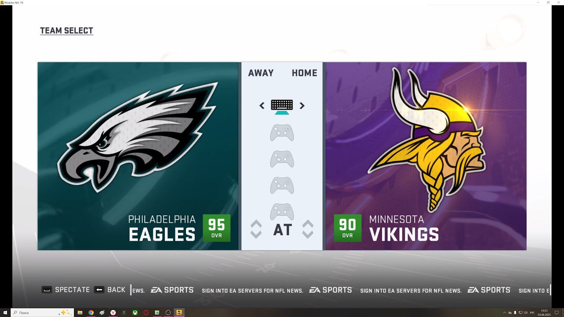This screenshot has height=317, width=564.
Task: Click the Eagles 95 OVR rating badge
Action: coord(216,228)
